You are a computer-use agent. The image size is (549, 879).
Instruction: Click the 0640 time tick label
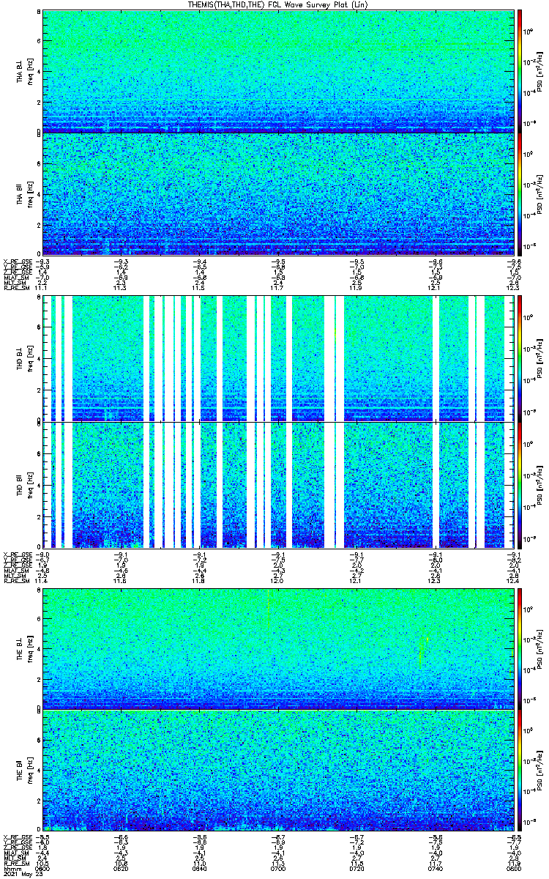[199, 868]
